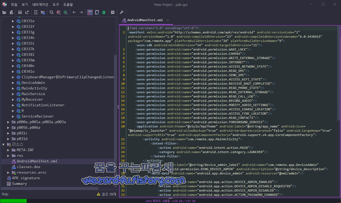Image resolution: width=341 pixels, height=203 pixels.
Task: Expand the resources.arsc node
Action: pyautogui.click(x=8, y=172)
